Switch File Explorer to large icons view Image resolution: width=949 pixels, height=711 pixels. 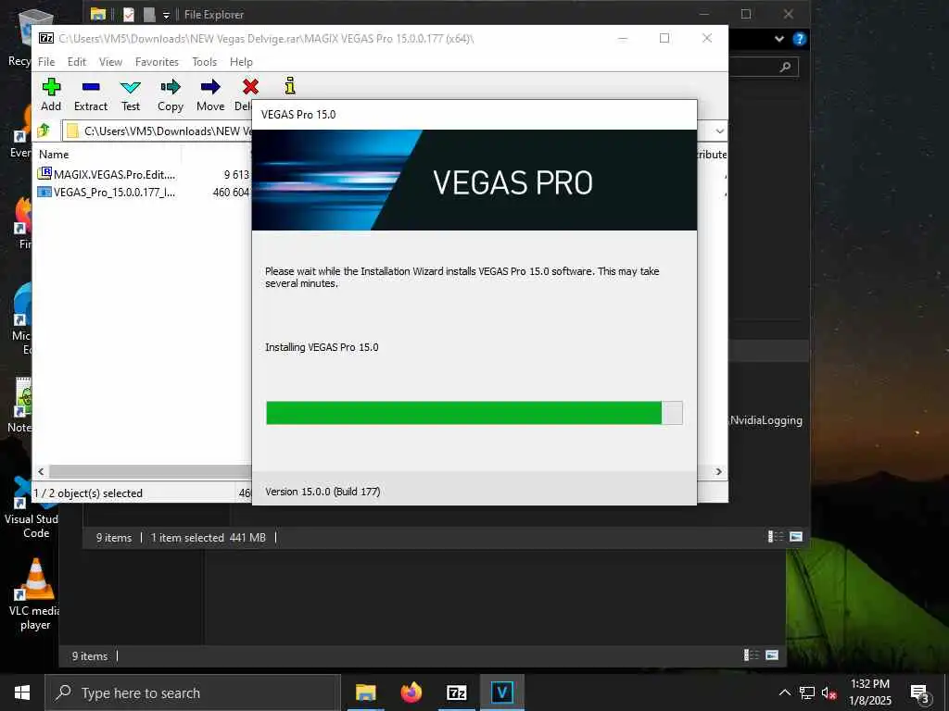796,536
